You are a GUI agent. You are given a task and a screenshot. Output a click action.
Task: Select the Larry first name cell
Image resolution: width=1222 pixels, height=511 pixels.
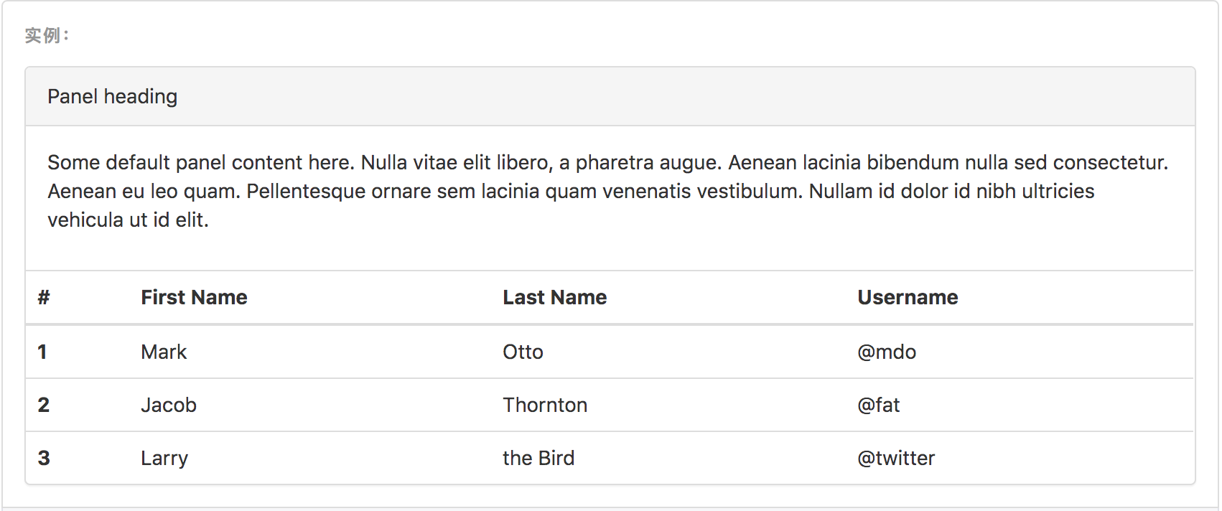[x=164, y=459]
